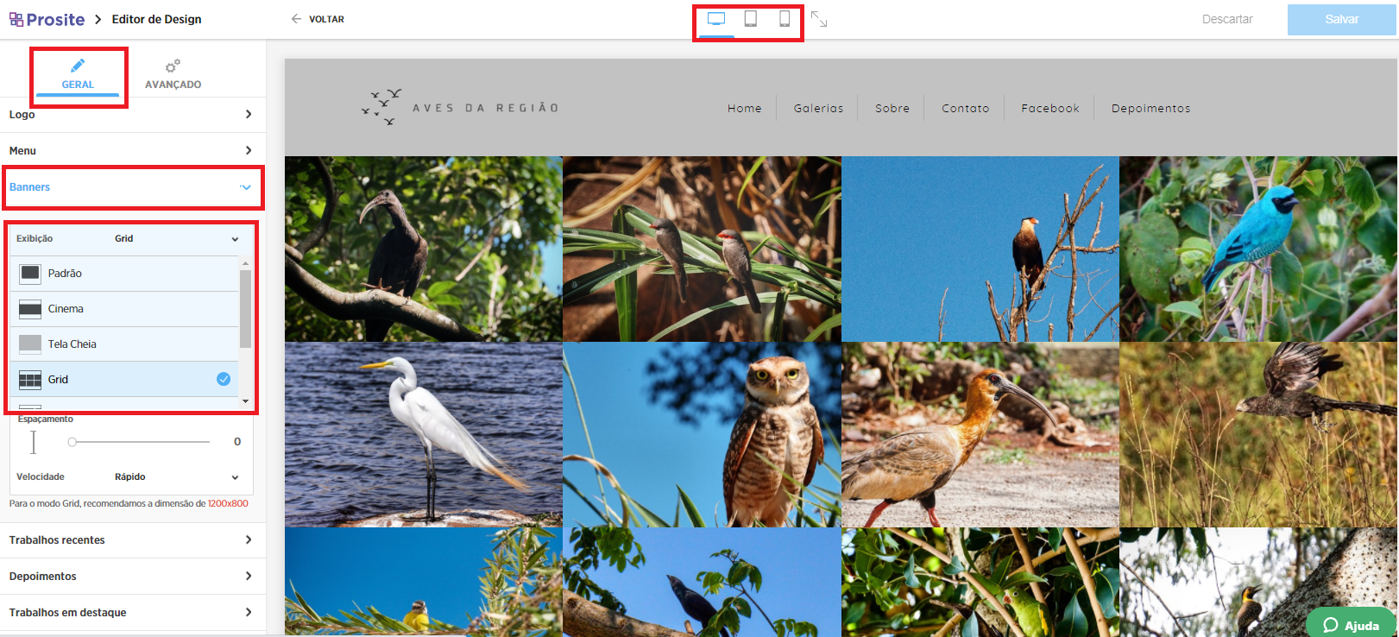Click the 1200x800 dimension link
This screenshot has height=637, width=1399.
pyautogui.click(x=228, y=503)
